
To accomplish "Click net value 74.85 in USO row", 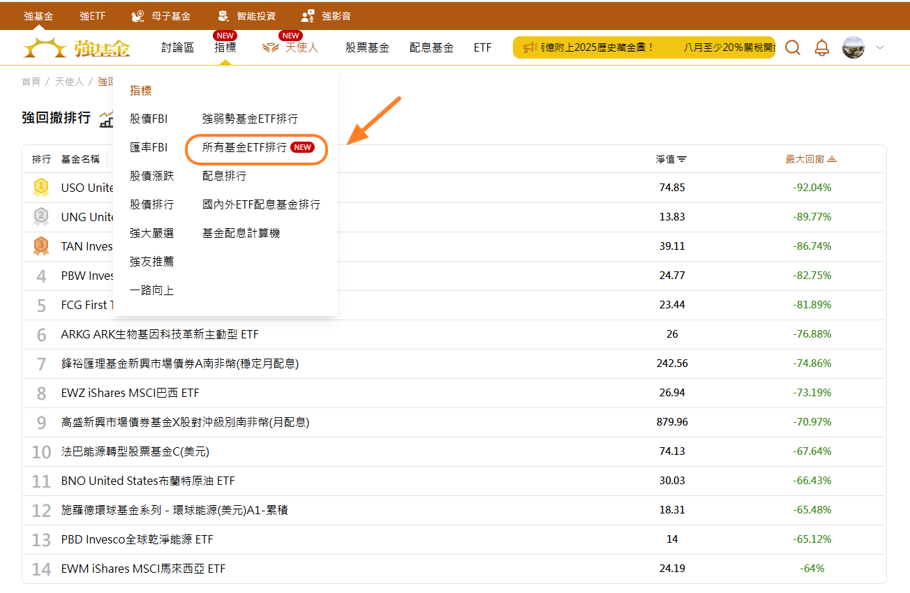I will [672, 188].
